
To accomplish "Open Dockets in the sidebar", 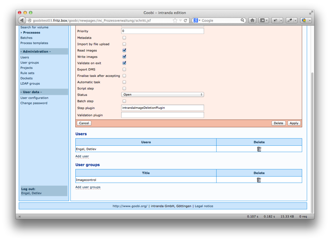I will point(26,78).
